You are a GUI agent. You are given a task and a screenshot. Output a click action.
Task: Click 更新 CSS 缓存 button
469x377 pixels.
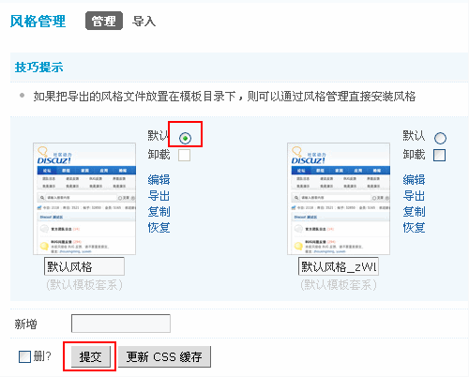pos(164,356)
